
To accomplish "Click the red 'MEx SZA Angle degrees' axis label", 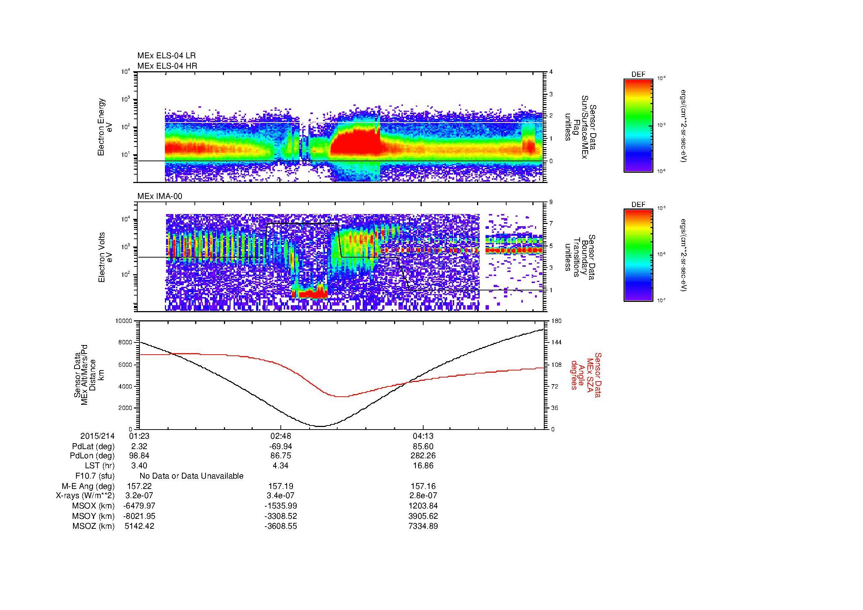I will [x=586, y=375].
